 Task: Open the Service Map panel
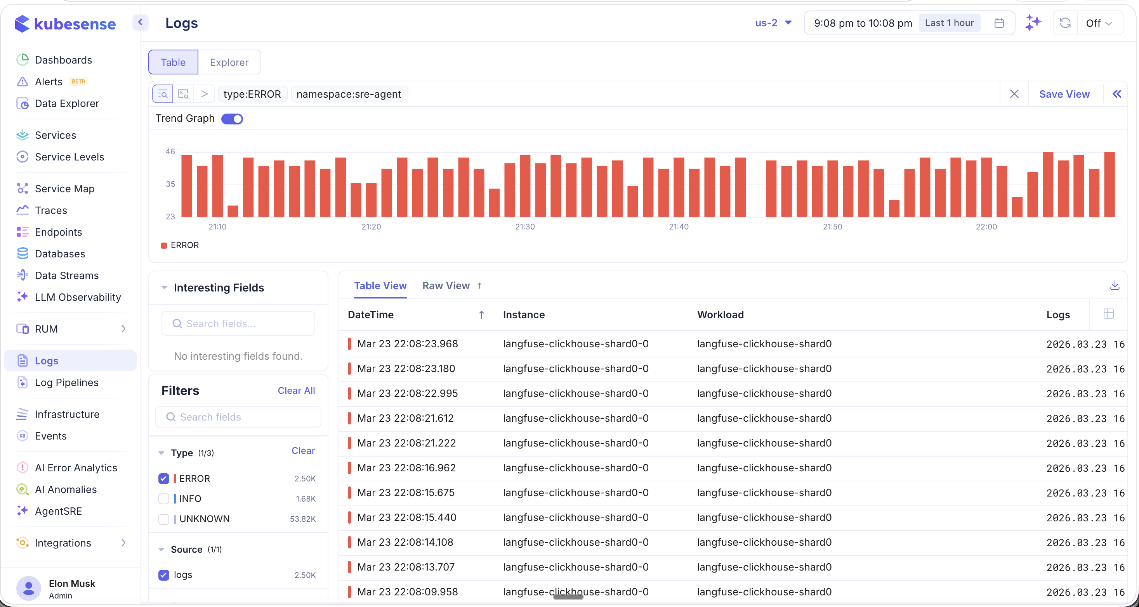[x=64, y=188]
